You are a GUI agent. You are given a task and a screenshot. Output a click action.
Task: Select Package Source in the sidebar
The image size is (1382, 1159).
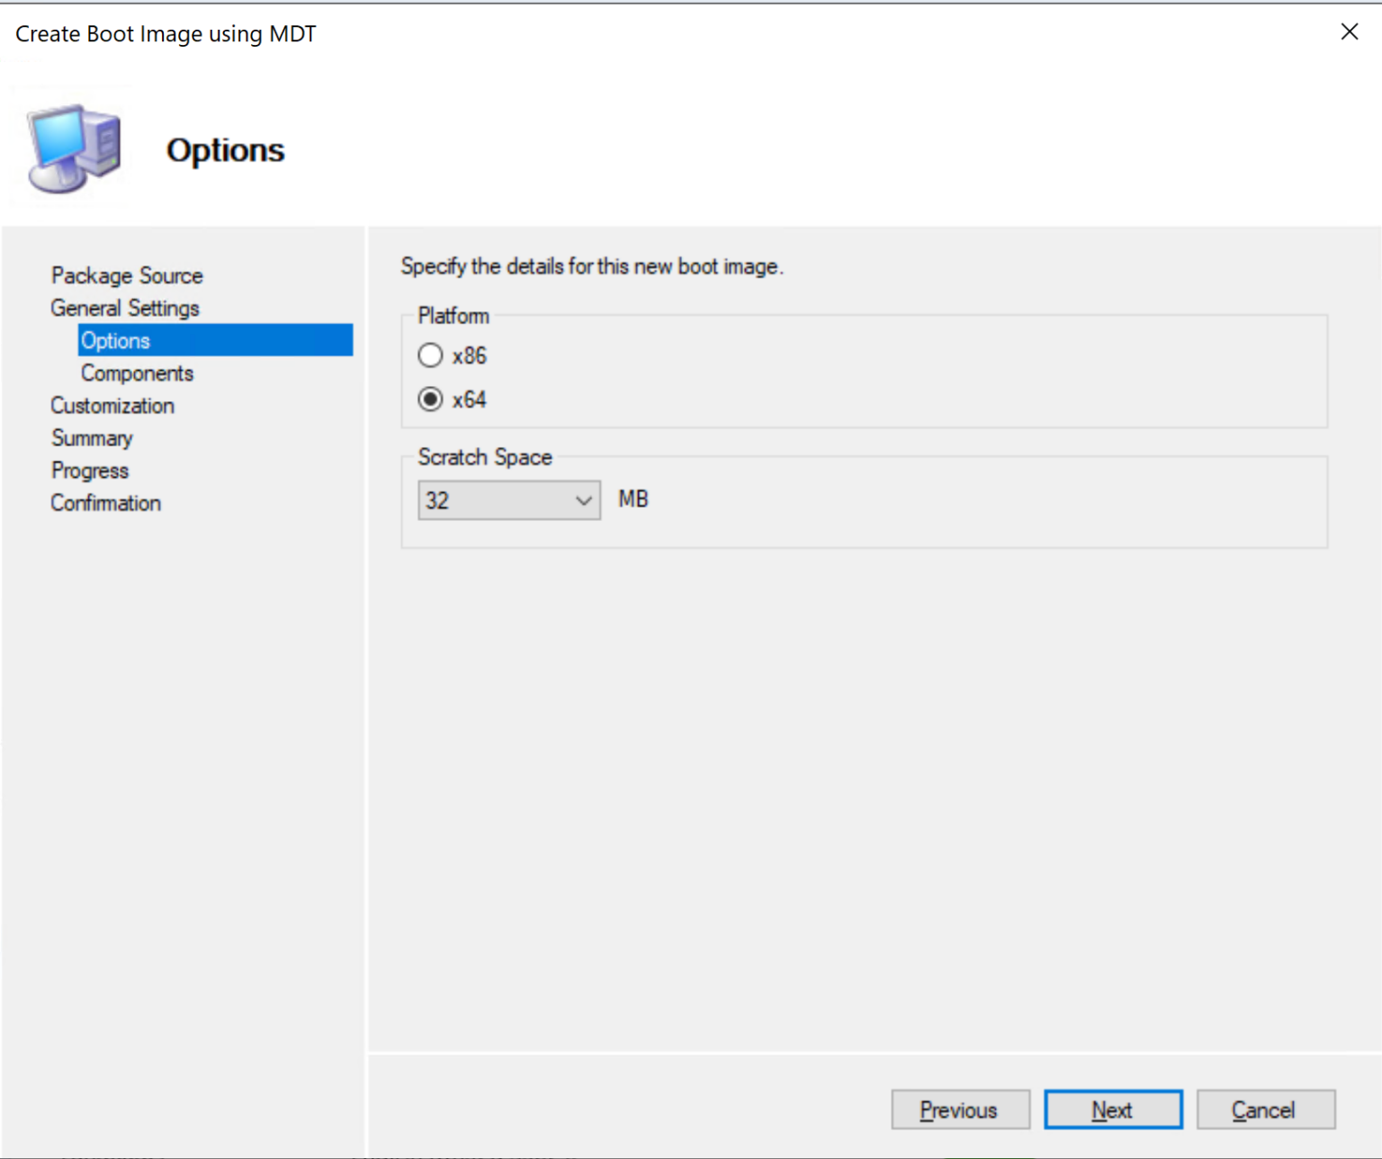[126, 275]
